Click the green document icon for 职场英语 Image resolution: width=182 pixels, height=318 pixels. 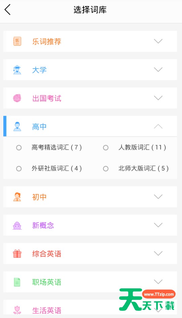(x=17, y=282)
